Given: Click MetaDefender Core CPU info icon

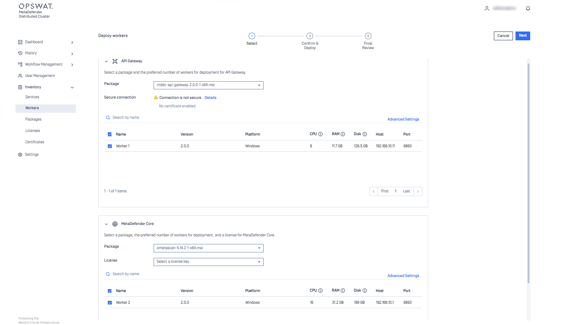Looking at the screenshot, I should point(320,291).
